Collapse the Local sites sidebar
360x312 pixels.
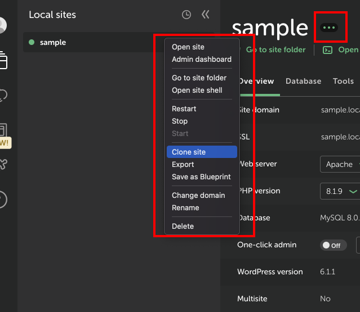coord(205,15)
